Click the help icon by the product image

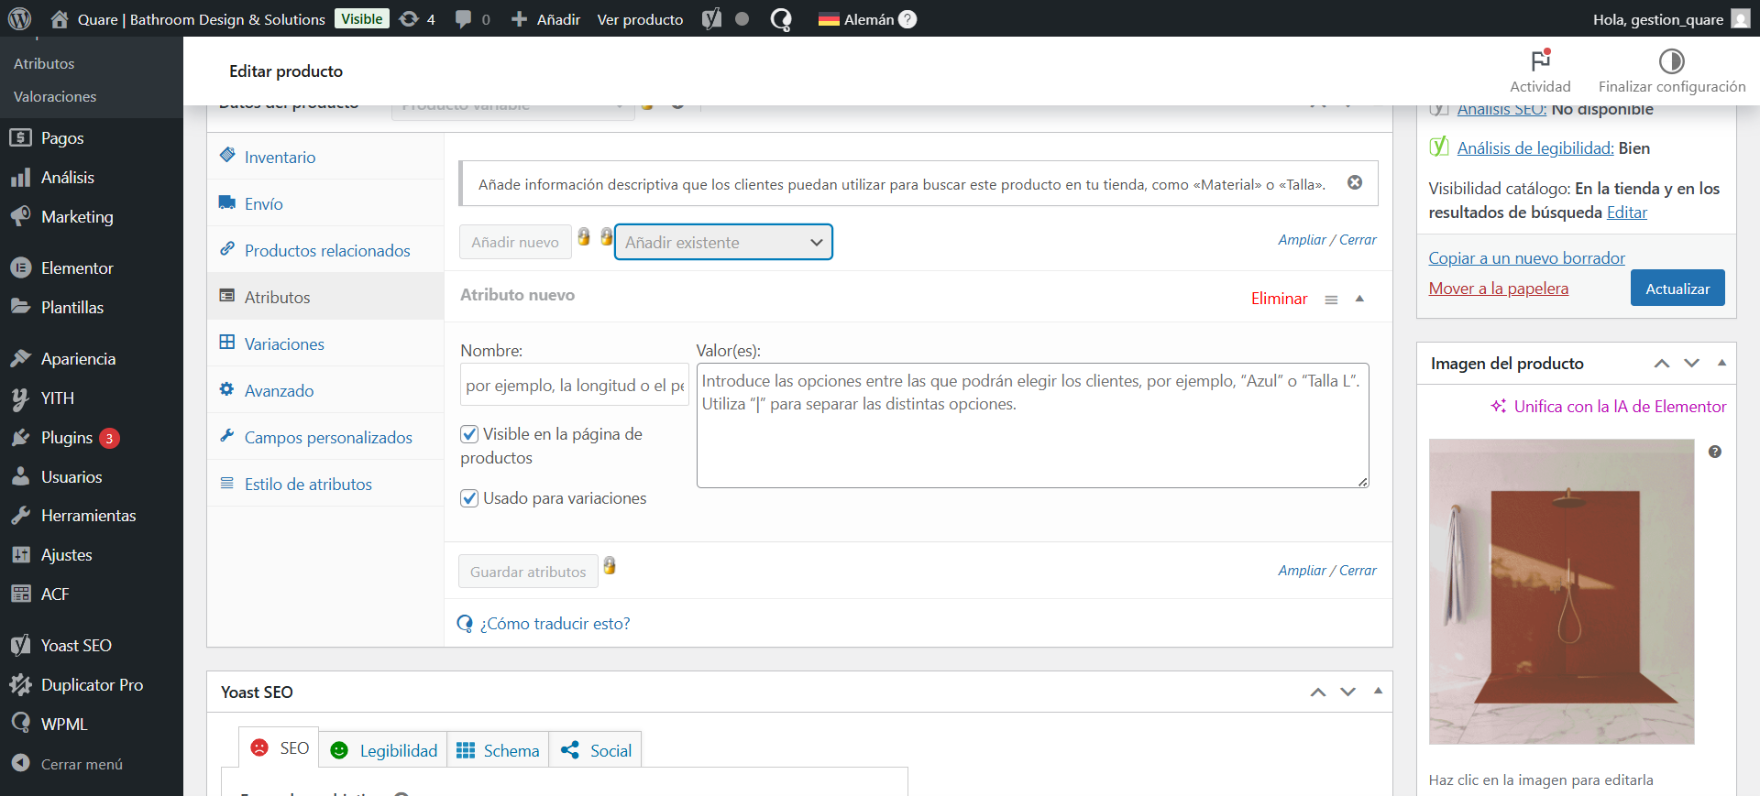(x=1715, y=452)
